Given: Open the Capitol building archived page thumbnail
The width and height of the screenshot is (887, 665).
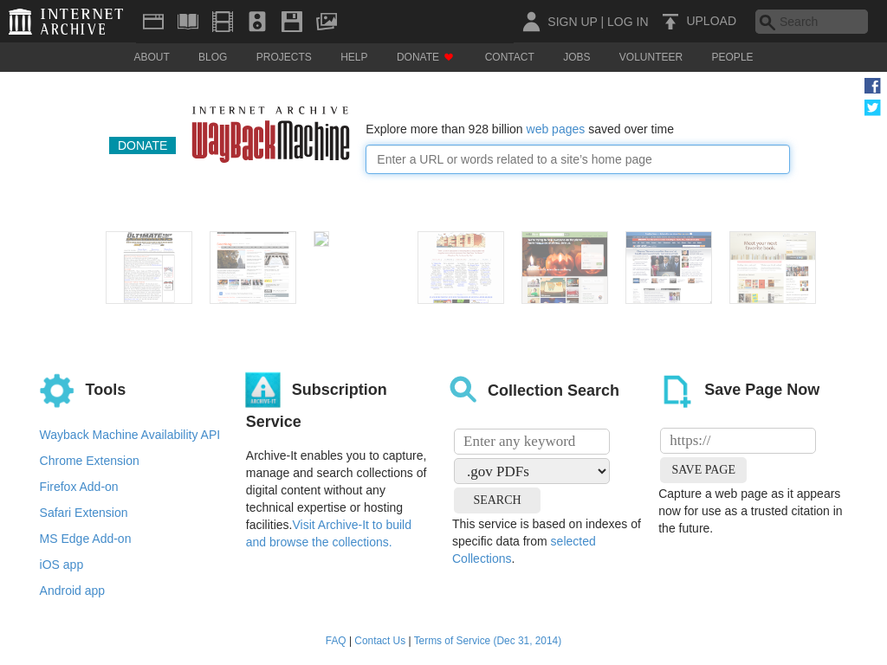Looking at the screenshot, I should tap(253, 268).
